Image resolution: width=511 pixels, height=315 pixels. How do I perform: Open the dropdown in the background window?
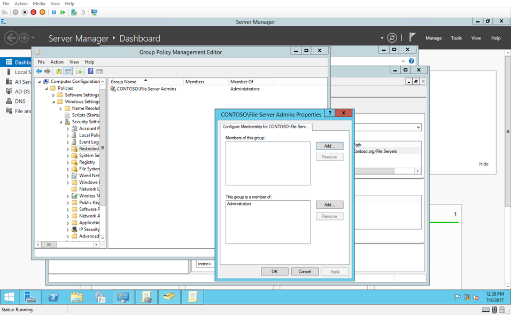click(x=418, y=127)
